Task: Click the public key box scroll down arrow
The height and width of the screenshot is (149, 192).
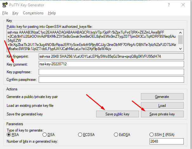Action: [x=180, y=49]
